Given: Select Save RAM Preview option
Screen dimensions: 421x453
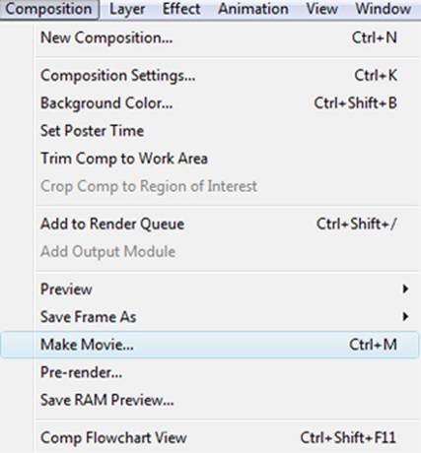Looking at the screenshot, I should [210, 400].
